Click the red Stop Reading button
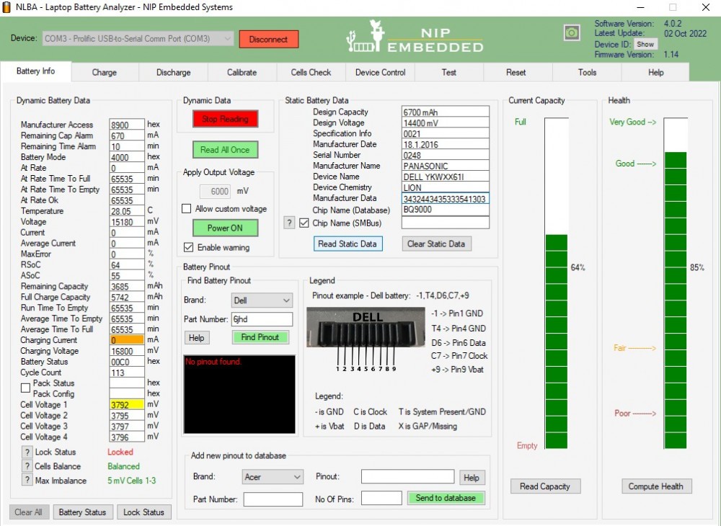The width and height of the screenshot is (721, 526). click(x=225, y=119)
